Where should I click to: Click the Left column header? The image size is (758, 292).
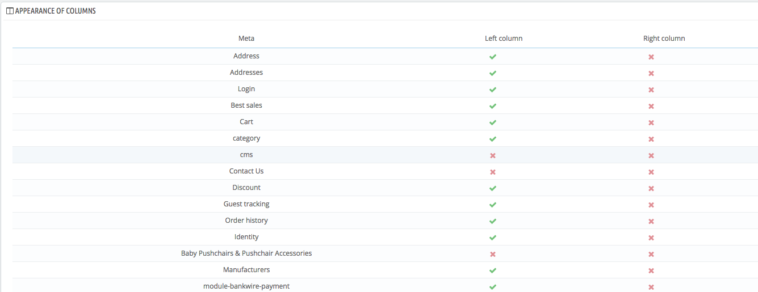click(x=504, y=39)
